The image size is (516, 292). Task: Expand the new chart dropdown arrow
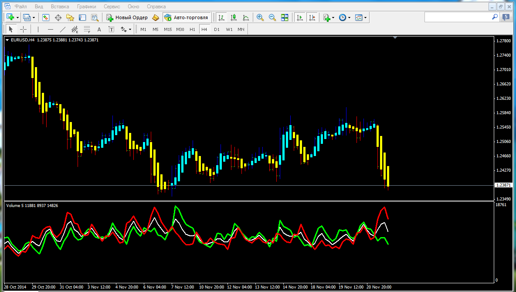click(17, 17)
